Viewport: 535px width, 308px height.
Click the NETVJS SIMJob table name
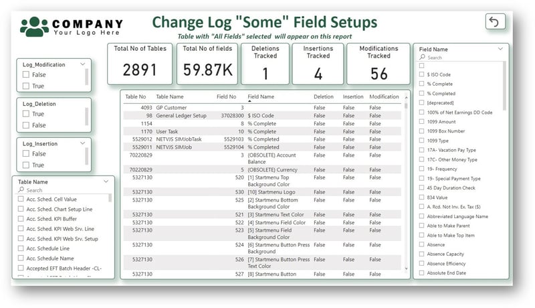[x=174, y=147]
